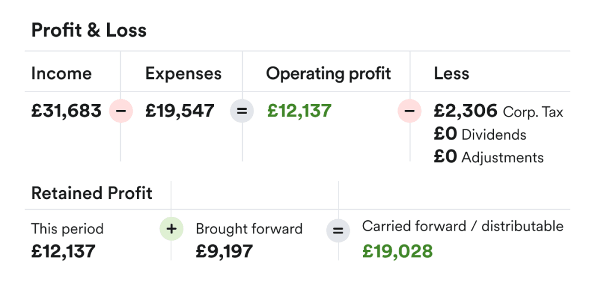Click the Retained Profit section heading

point(92,193)
